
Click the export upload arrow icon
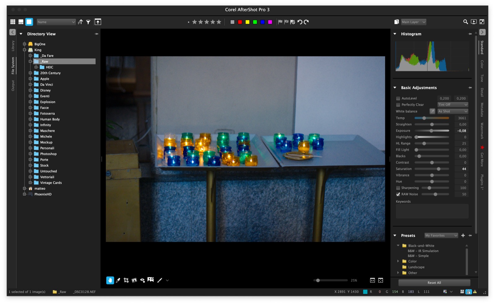pos(98,22)
